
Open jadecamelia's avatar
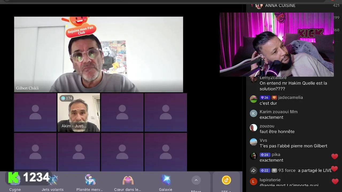pyautogui.click(x=253, y=99)
